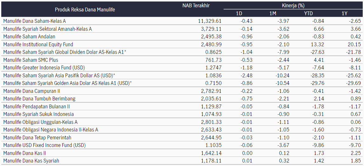Viewport: 364px width, 166px height.
Task: Click 'Manulife Dana Kas Syariah' fund name
Action: [x=31, y=161]
